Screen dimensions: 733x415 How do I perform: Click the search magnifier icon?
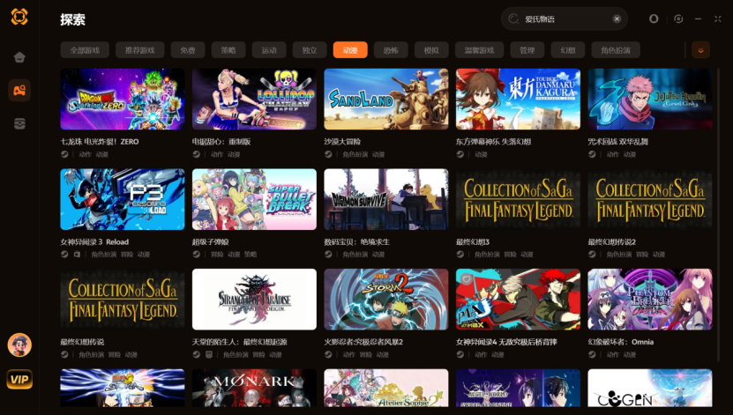tap(513, 19)
